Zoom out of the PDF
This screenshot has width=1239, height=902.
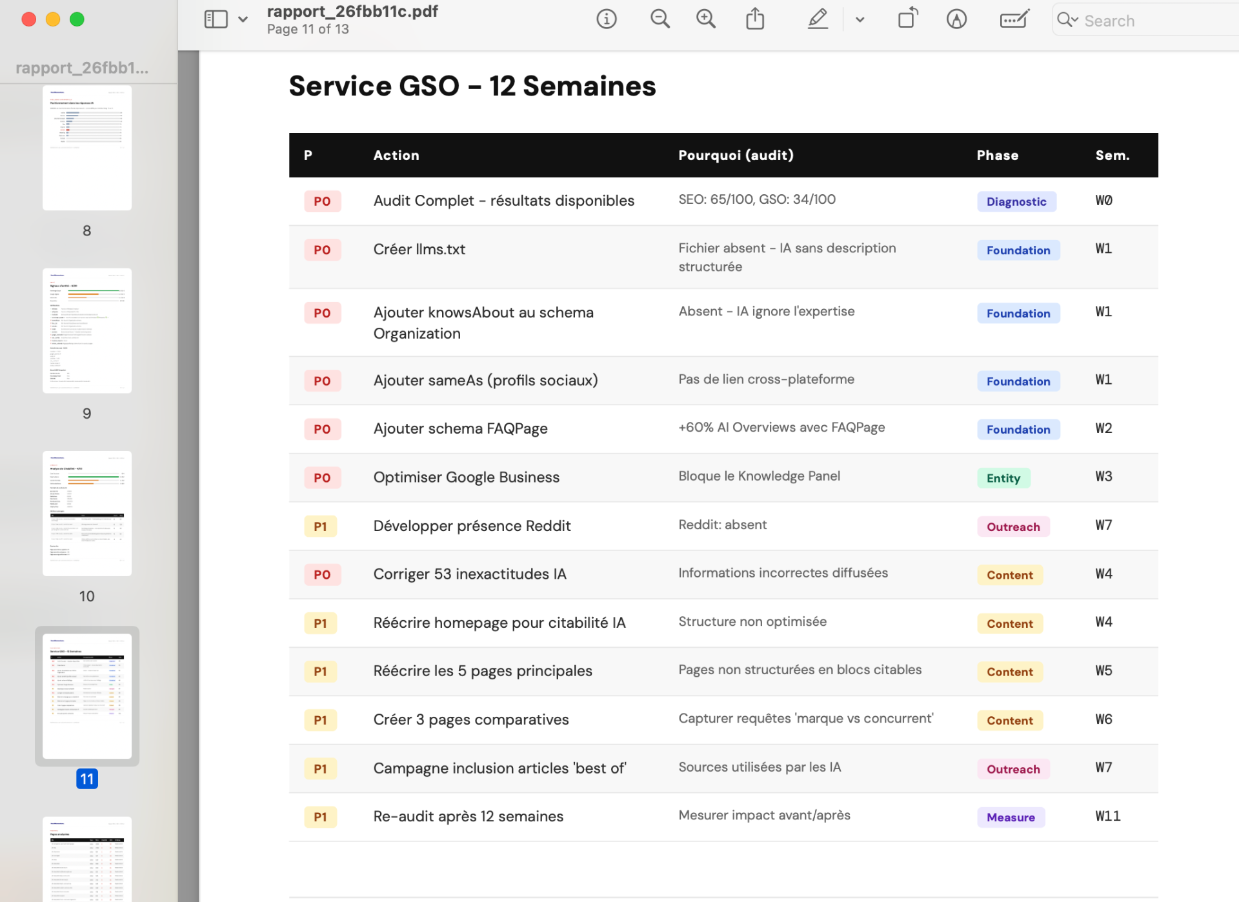(x=660, y=19)
